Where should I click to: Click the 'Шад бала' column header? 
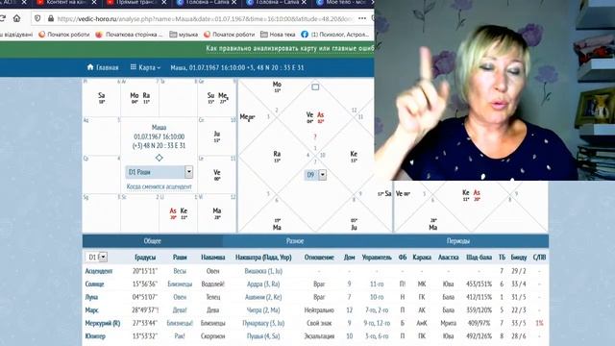tap(479, 258)
